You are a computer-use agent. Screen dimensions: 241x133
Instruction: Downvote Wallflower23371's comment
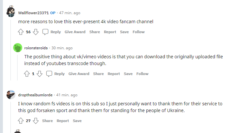[x=36, y=32]
